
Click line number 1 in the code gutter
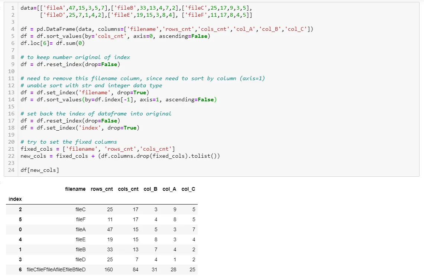[x=13, y=8]
